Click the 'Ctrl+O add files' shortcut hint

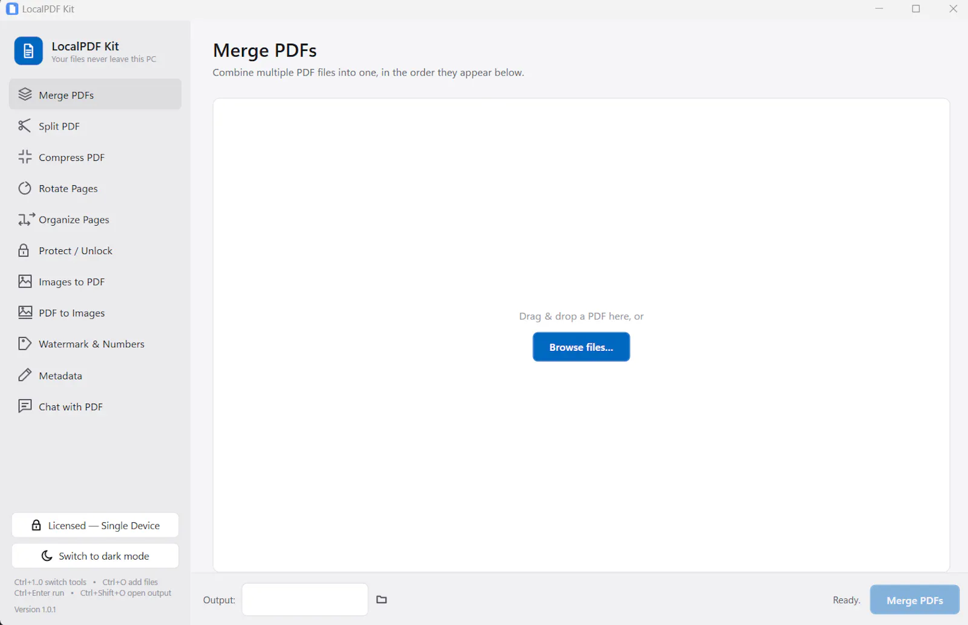coord(130,582)
